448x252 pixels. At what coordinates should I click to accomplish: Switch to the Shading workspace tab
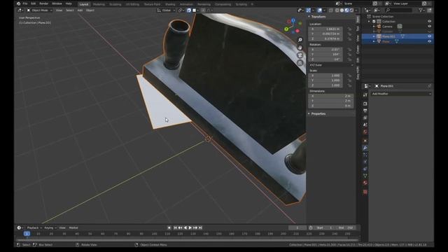170,4
